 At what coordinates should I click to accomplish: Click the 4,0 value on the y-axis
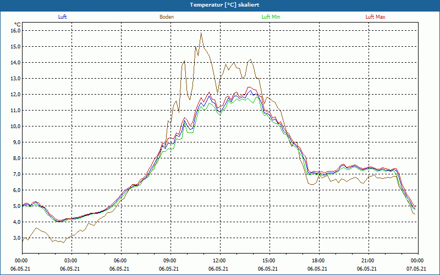[x=17, y=222]
